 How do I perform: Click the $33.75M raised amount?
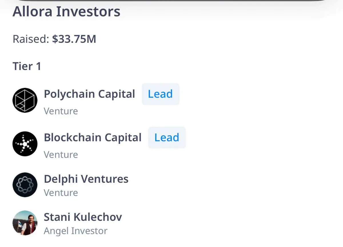pyautogui.click(x=74, y=39)
